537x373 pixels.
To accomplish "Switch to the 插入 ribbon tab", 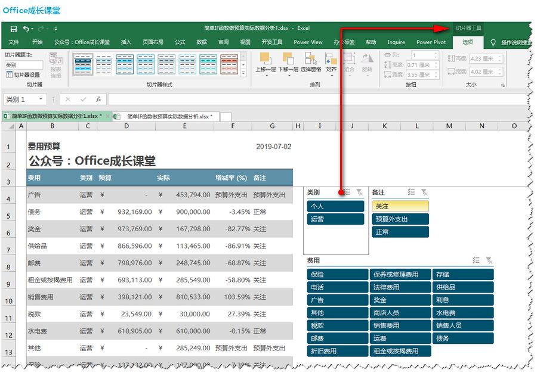I will 126,42.
